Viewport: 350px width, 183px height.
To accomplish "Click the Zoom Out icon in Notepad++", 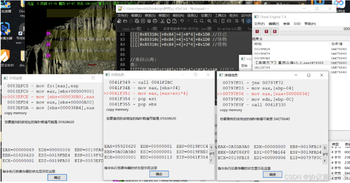I will [215, 21].
